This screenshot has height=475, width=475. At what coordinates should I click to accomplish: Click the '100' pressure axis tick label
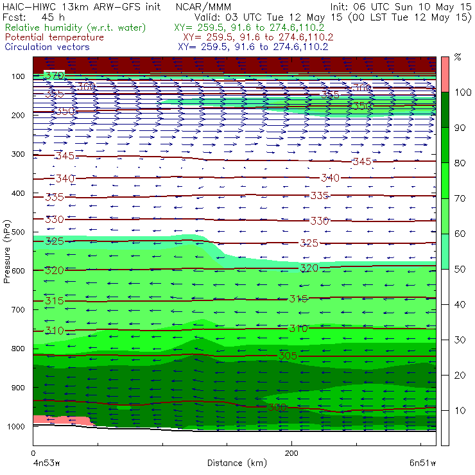click(x=18, y=76)
